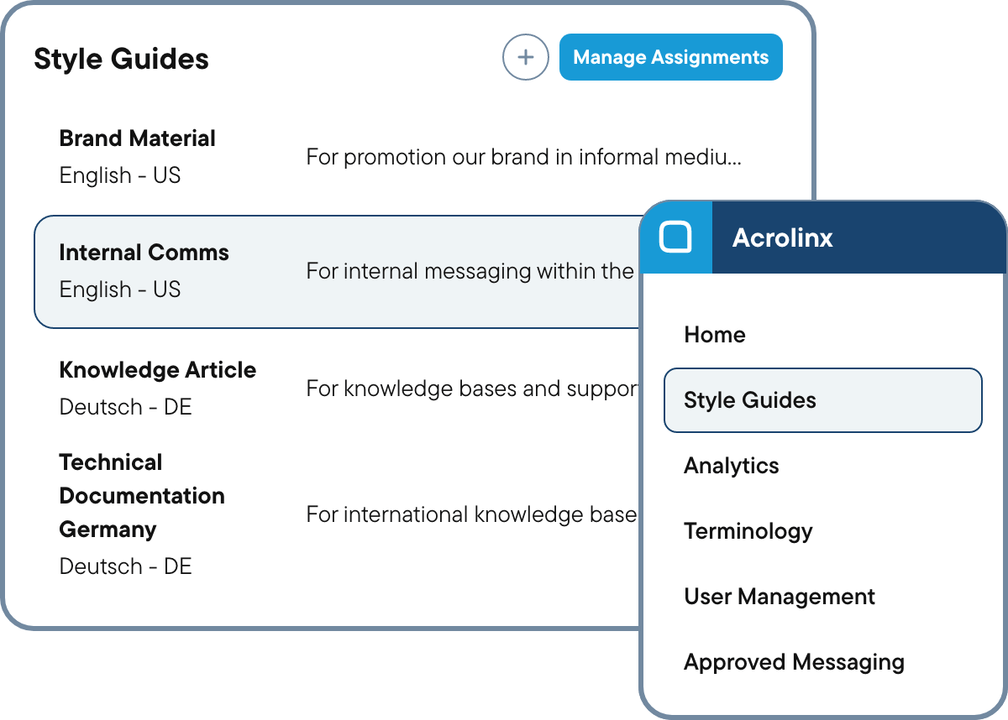Viewport: 1008px width, 720px height.
Task: Open Technical Documentation Germany style guide
Action: 142,496
